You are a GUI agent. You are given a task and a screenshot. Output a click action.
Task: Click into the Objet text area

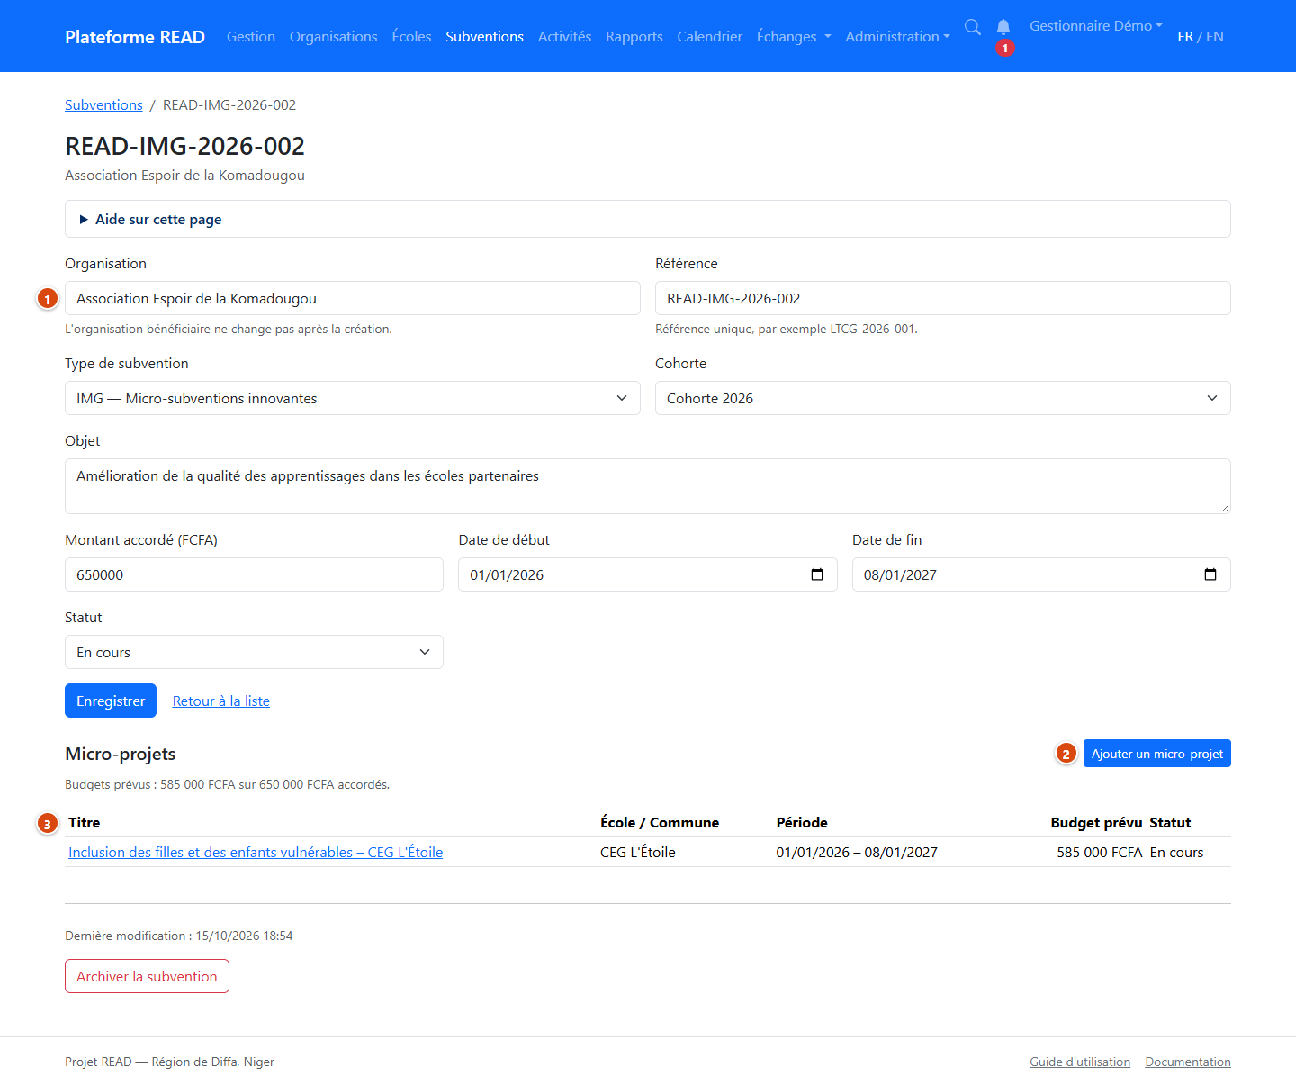tap(648, 486)
